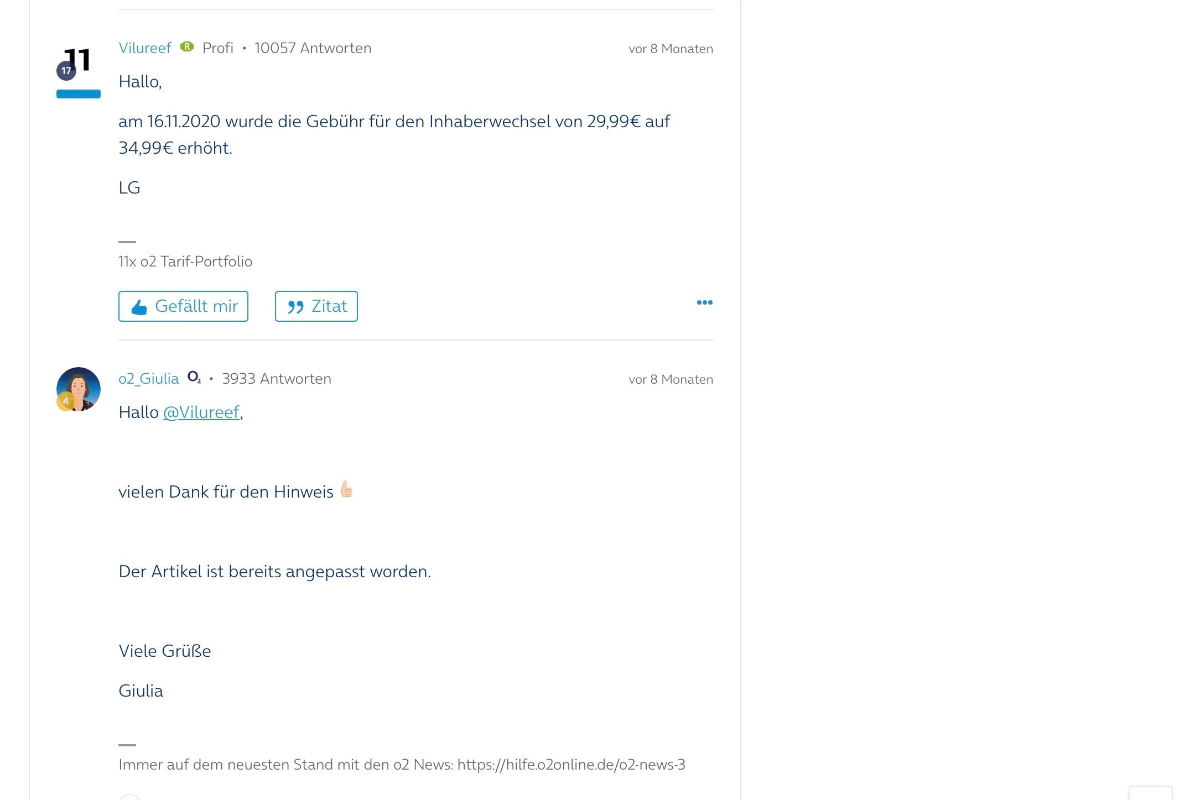Image resolution: width=1195 pixels, height=800 pixels.
Task: Click the O2 logo icon beside o2_Giulia
Action: [194, 378]
